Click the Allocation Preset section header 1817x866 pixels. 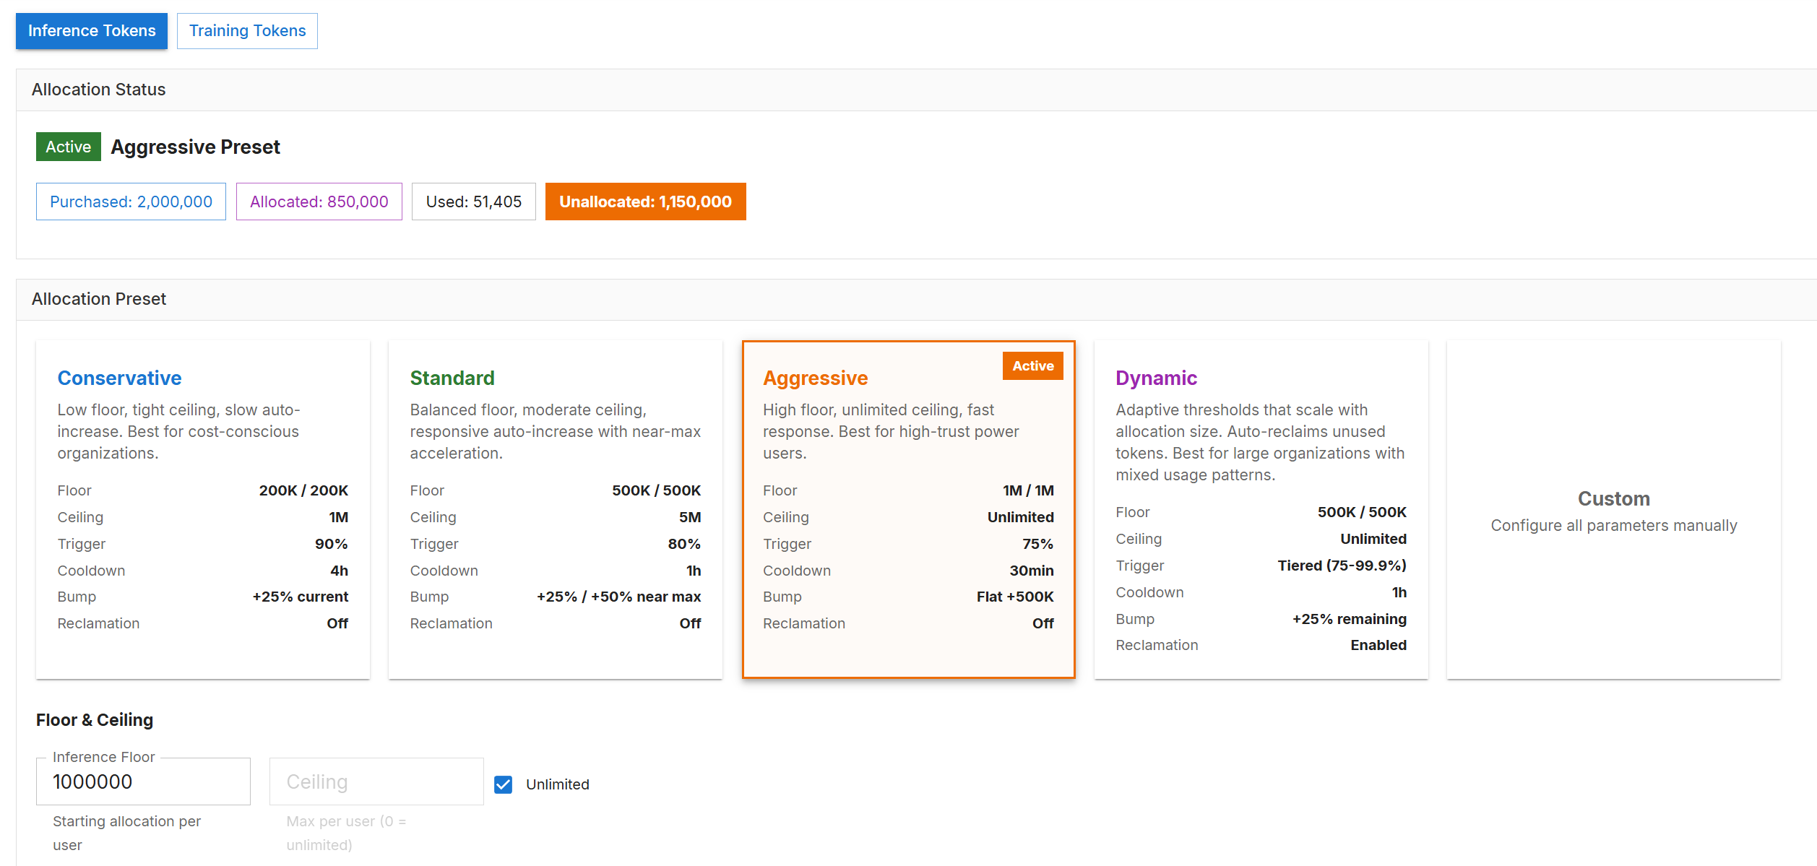tap(99, 298)
